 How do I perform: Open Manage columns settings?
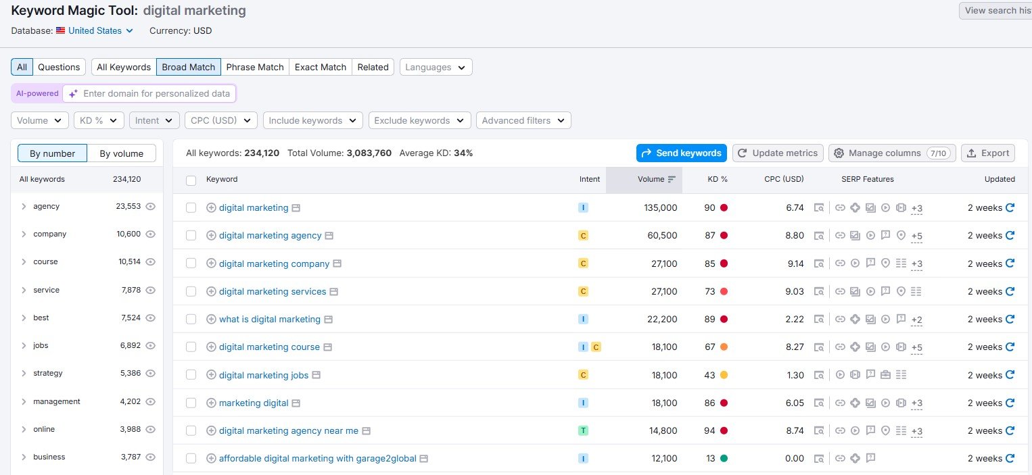coord(891,153)
